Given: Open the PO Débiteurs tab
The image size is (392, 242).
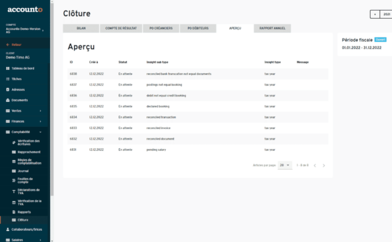Looking at the screenshot, I should (x=198, y=28).
